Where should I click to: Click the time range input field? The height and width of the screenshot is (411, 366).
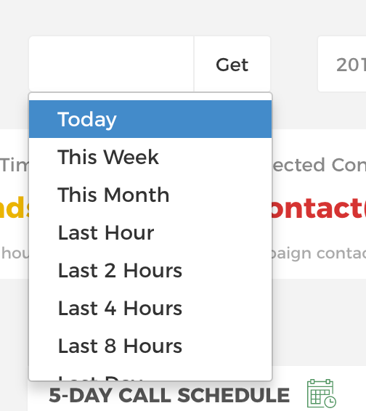coord(111,64)
